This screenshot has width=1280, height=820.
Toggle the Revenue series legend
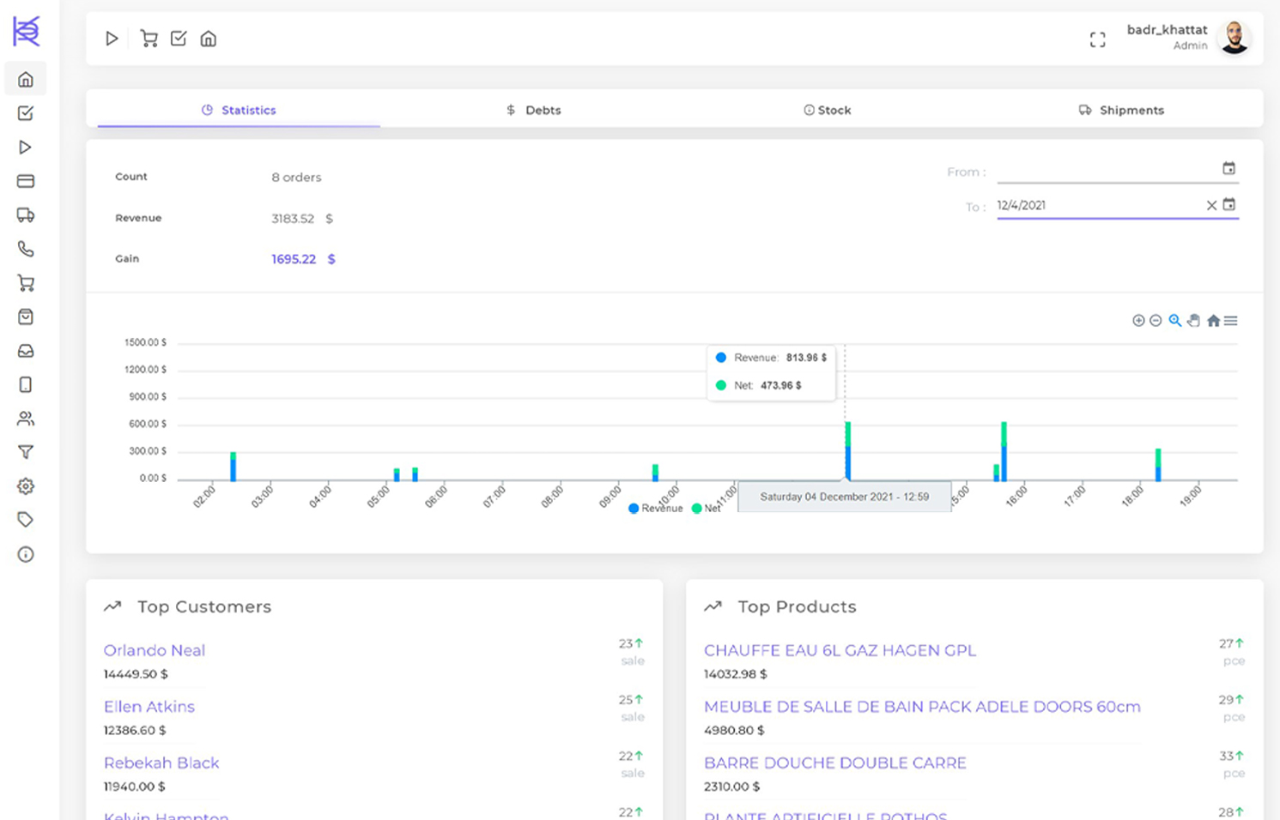pos(656,509)
